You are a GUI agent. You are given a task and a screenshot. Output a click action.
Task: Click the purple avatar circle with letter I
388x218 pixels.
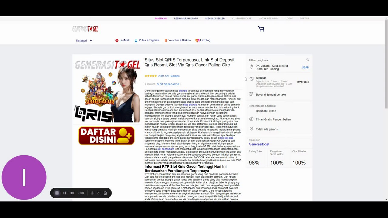tap(24, 177)
